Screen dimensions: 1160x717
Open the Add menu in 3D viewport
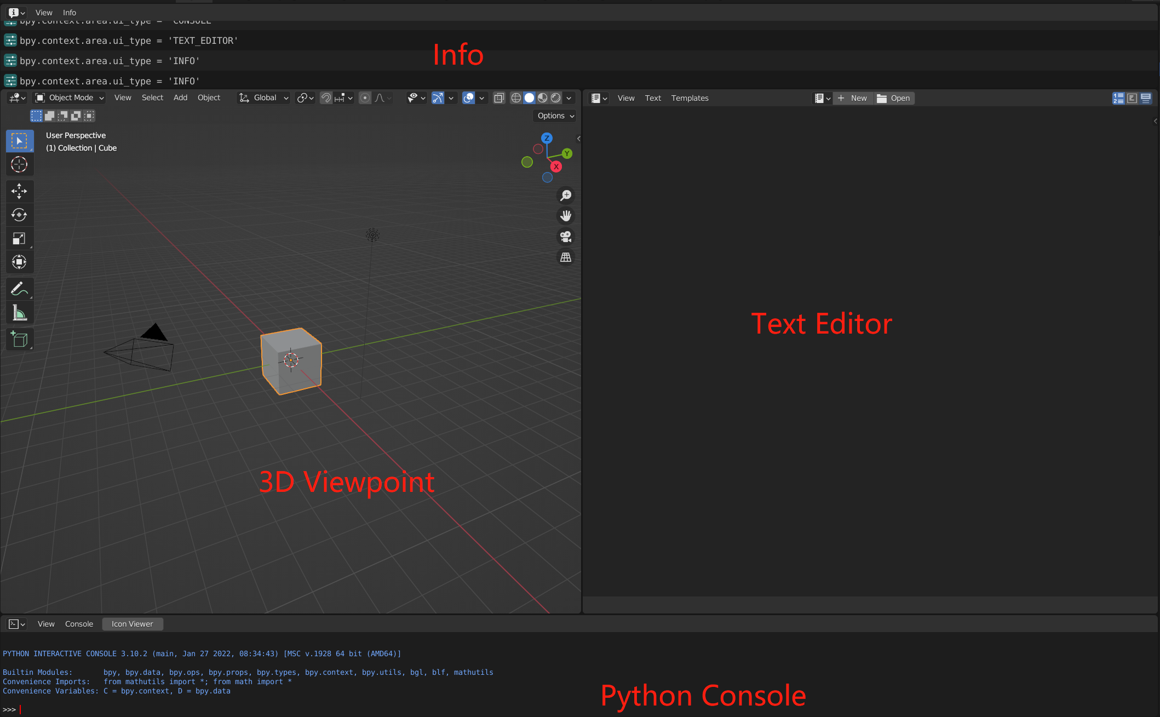180,97
